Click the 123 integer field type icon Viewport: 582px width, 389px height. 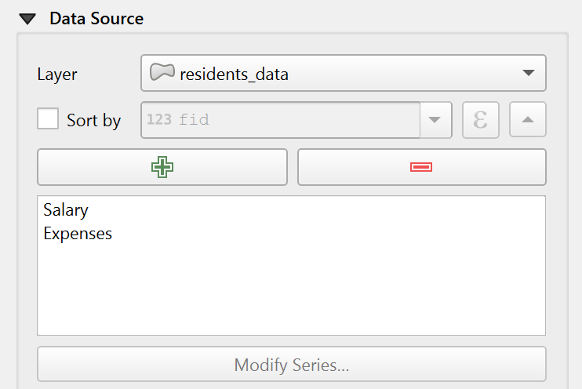tap(158, 120)
